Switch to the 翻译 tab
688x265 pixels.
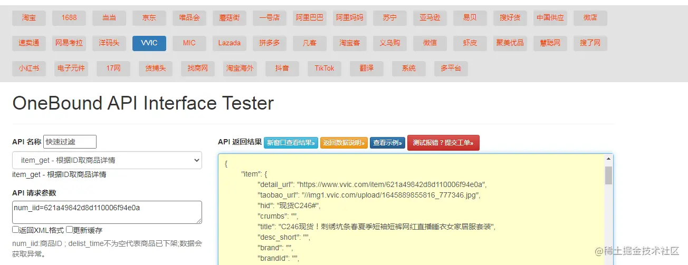pyautogui.click(x=367, y=68)
